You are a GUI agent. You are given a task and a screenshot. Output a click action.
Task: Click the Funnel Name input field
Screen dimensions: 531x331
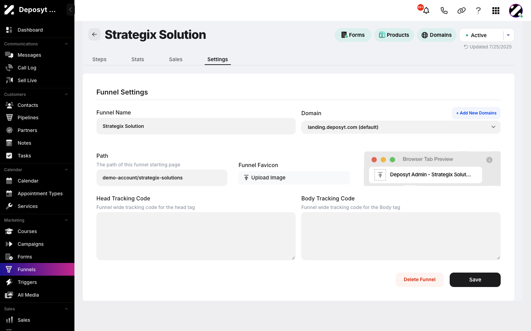point(196,126)
